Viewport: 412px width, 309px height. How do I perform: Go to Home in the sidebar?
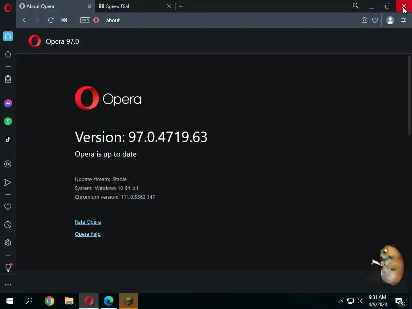(8, 36)
